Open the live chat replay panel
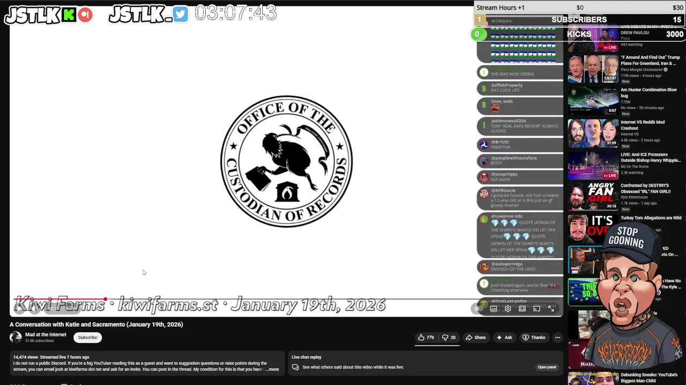Image resolution: width=686 pixels, height=385 pixels. (547, 367)
